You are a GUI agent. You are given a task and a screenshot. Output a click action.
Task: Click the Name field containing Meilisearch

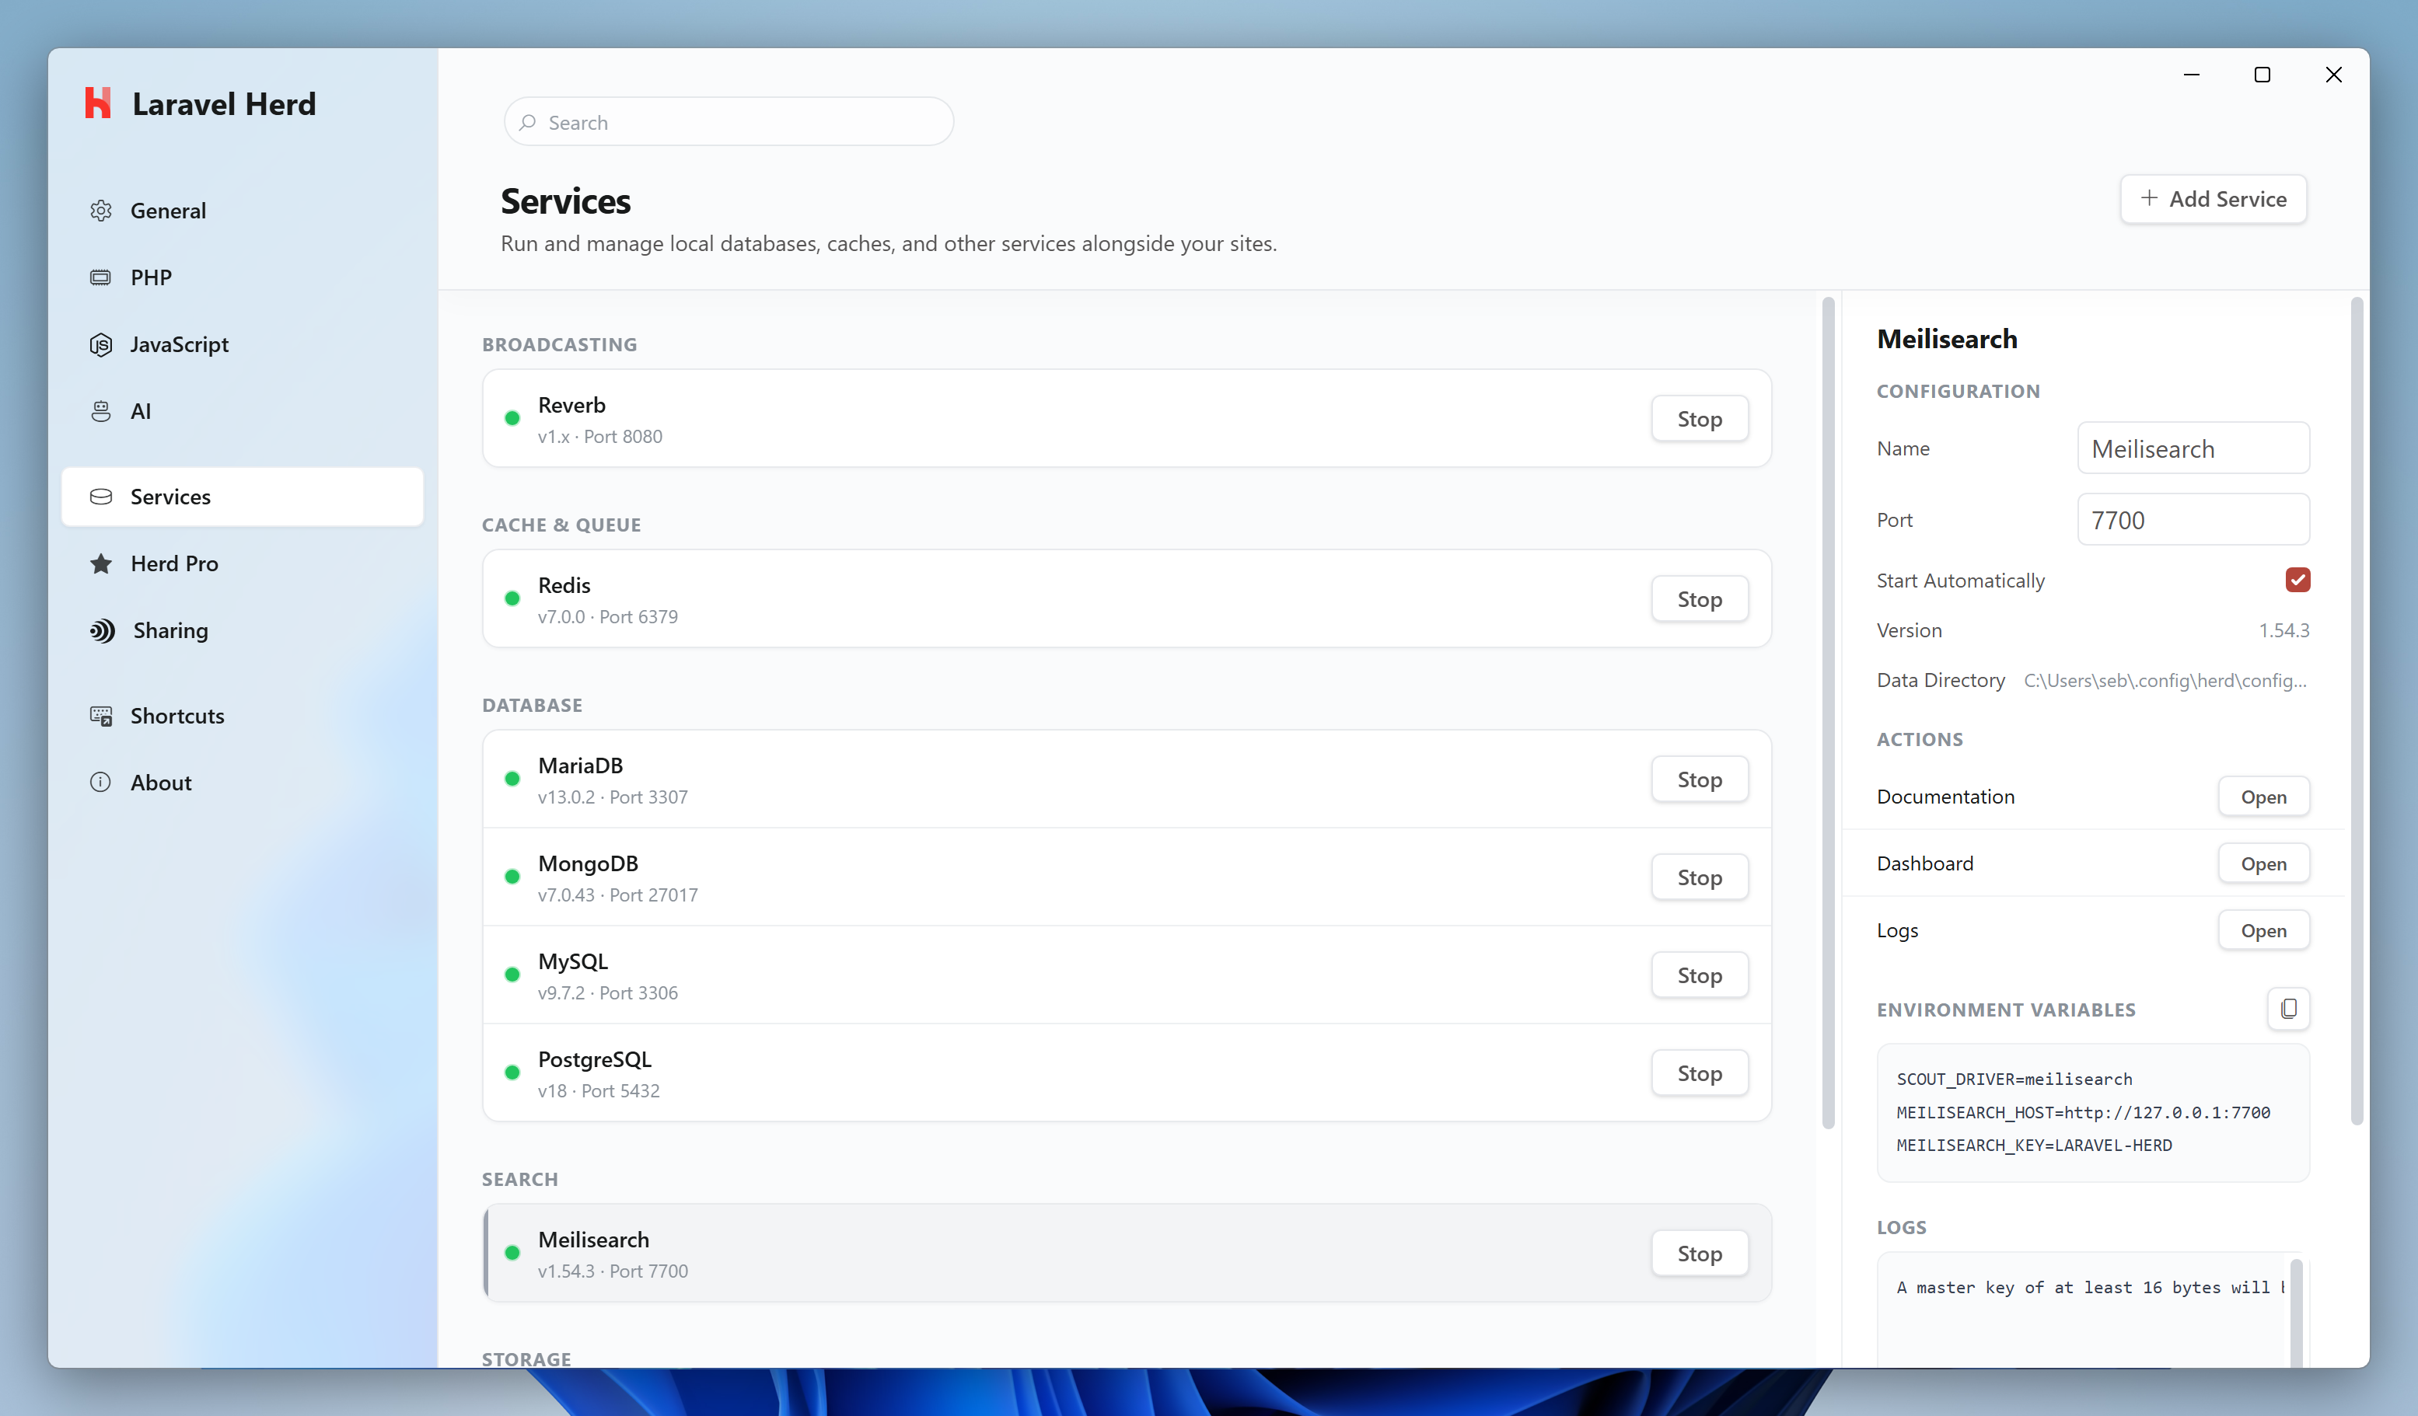pos(2193,448)
